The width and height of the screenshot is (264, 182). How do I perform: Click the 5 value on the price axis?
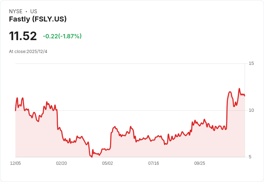(251, 157)
